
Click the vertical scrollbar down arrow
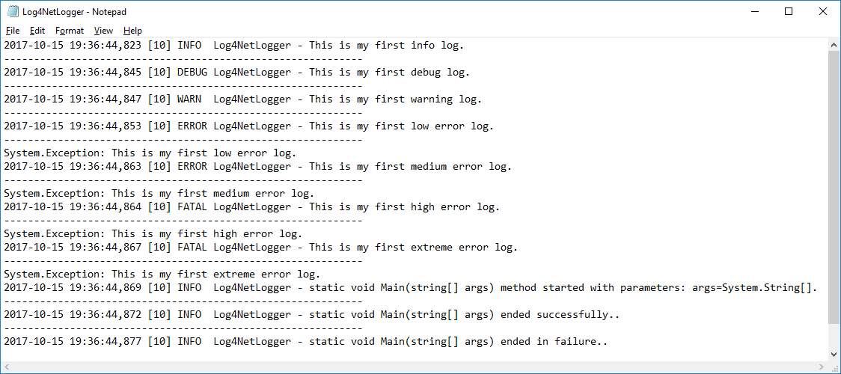[x=834, y=354]
